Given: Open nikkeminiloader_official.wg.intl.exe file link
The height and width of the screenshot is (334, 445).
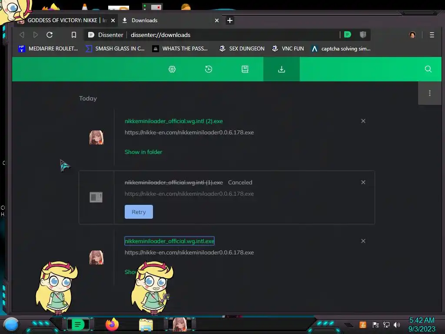Looking at the screenshot, I should pos(169,241).
